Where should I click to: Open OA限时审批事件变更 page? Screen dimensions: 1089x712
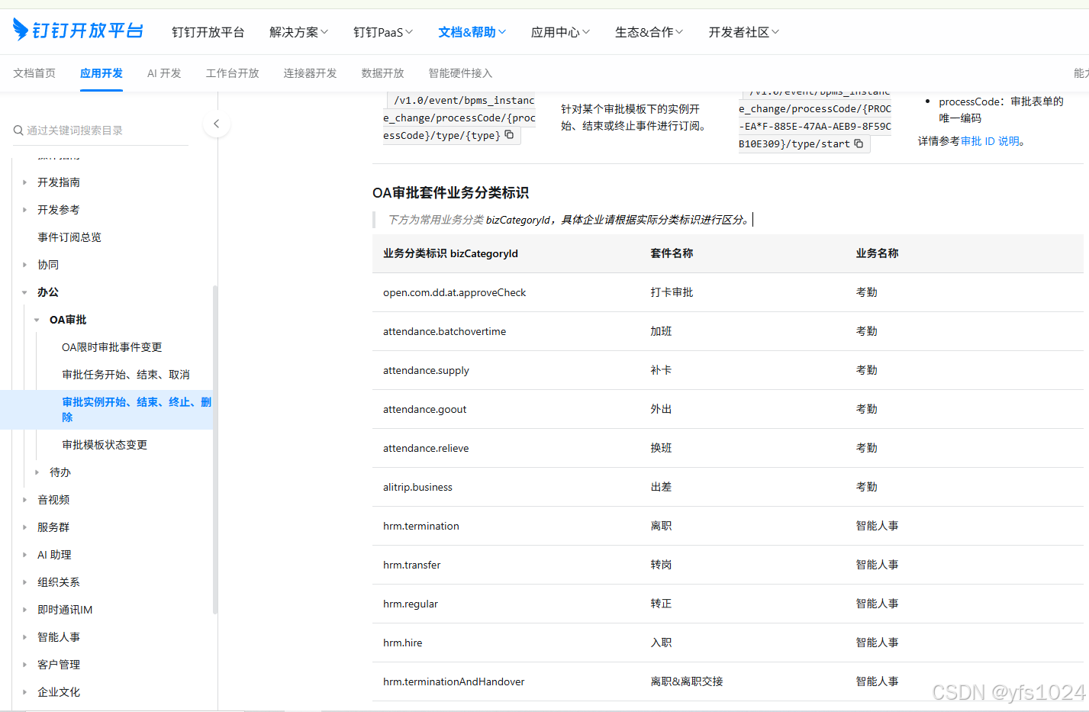click(112, 347)
